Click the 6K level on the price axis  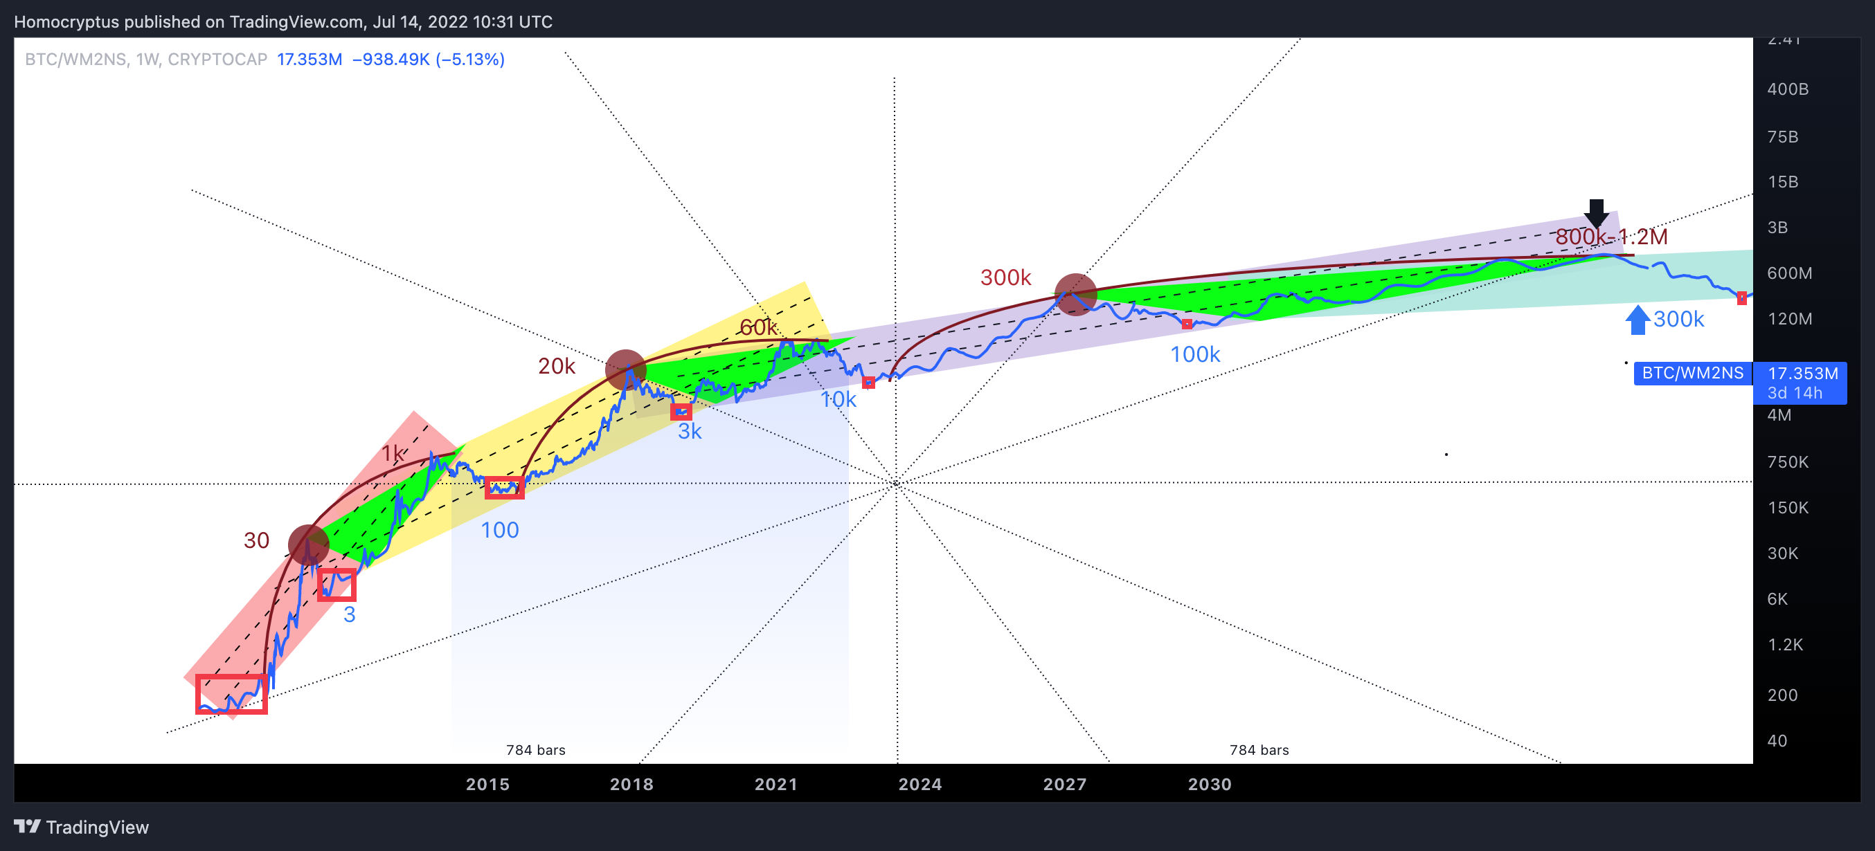pos(1777,599)
